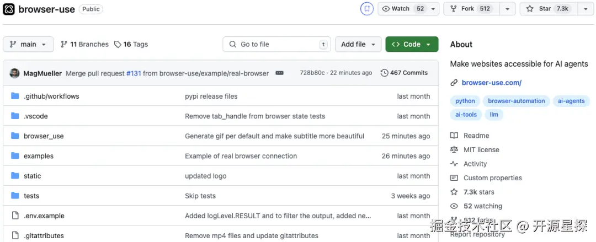Image resolution: width=596 pixels, height=242 pixels.
Task: Open the browser_use folder name
Action: [x=44, y=136]
